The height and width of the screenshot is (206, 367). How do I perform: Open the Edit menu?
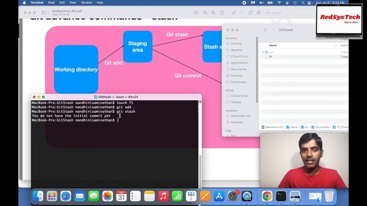[62, 2]
